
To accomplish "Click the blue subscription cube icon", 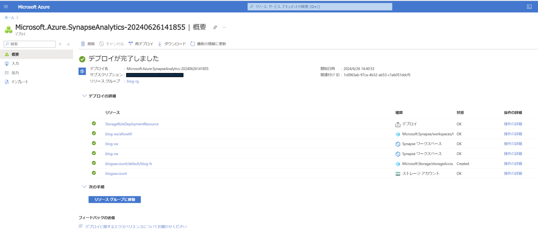I will click(82, 71).
